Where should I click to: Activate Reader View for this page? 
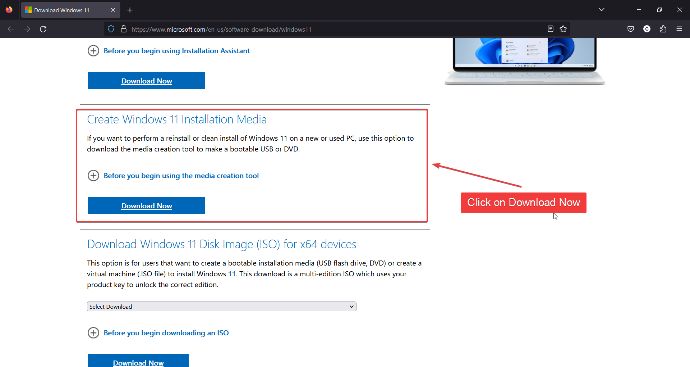tap(551, 29)
